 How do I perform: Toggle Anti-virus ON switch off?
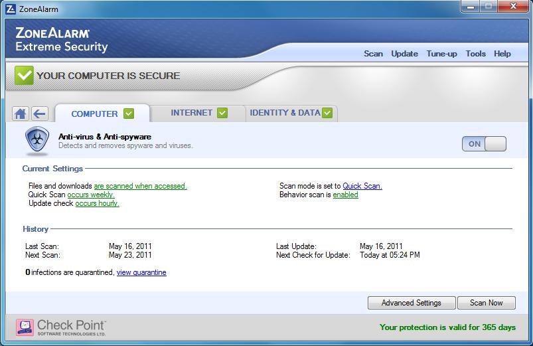(484, 143)
